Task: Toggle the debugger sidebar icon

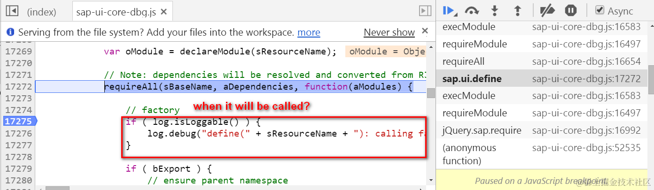Action: (425, 11)
